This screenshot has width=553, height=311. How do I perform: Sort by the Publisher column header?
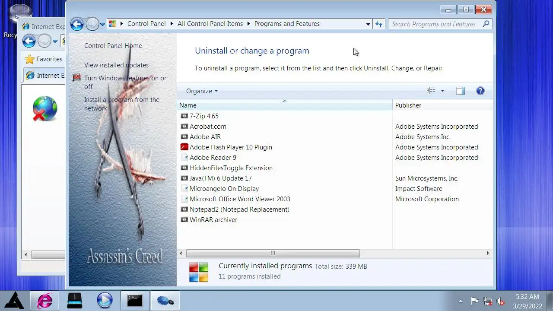pos(442,105)
